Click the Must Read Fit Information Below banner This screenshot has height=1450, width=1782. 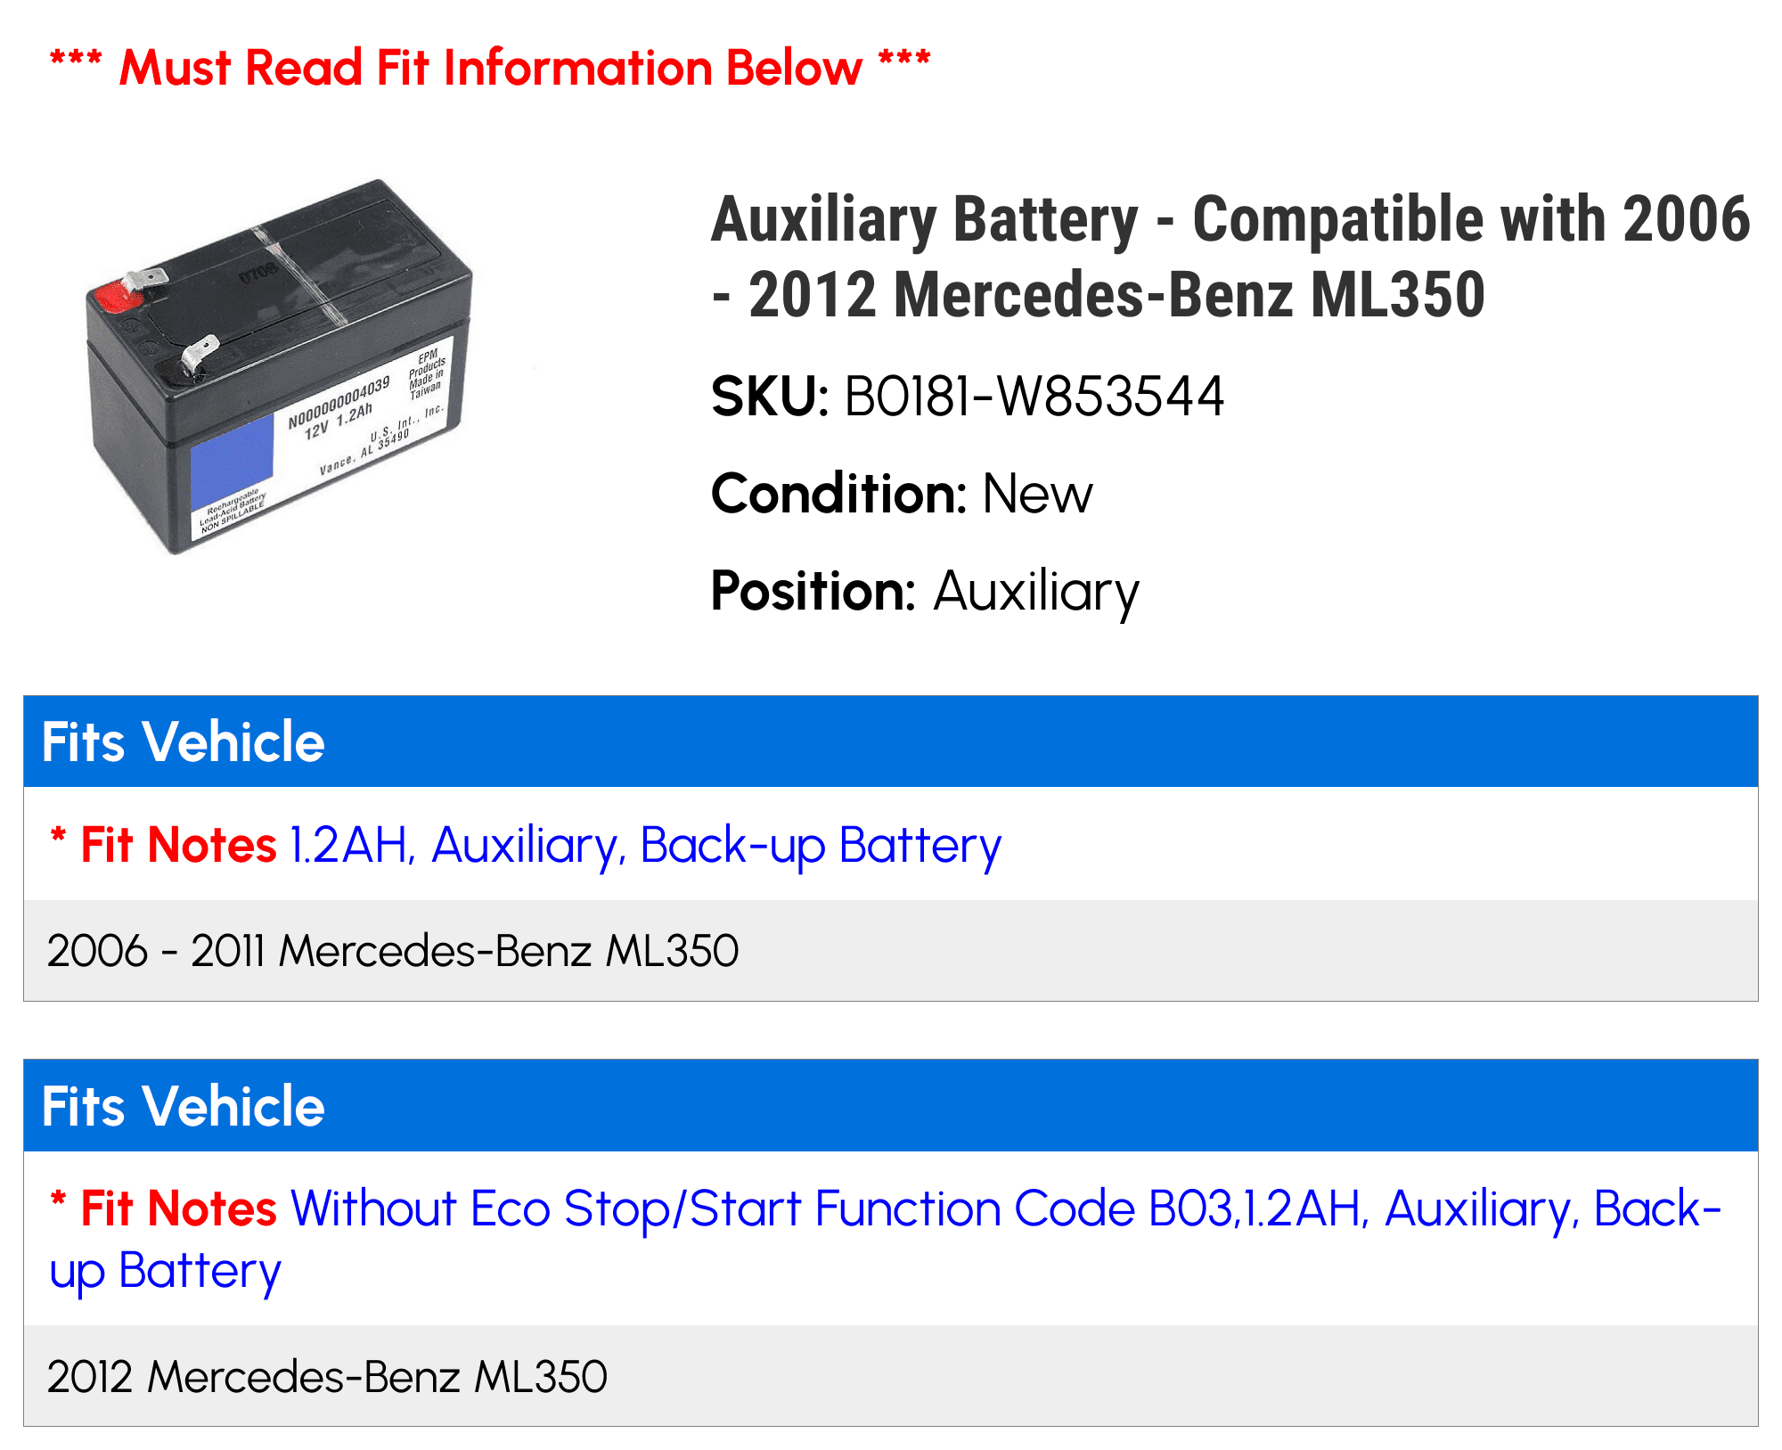point(490,68)
